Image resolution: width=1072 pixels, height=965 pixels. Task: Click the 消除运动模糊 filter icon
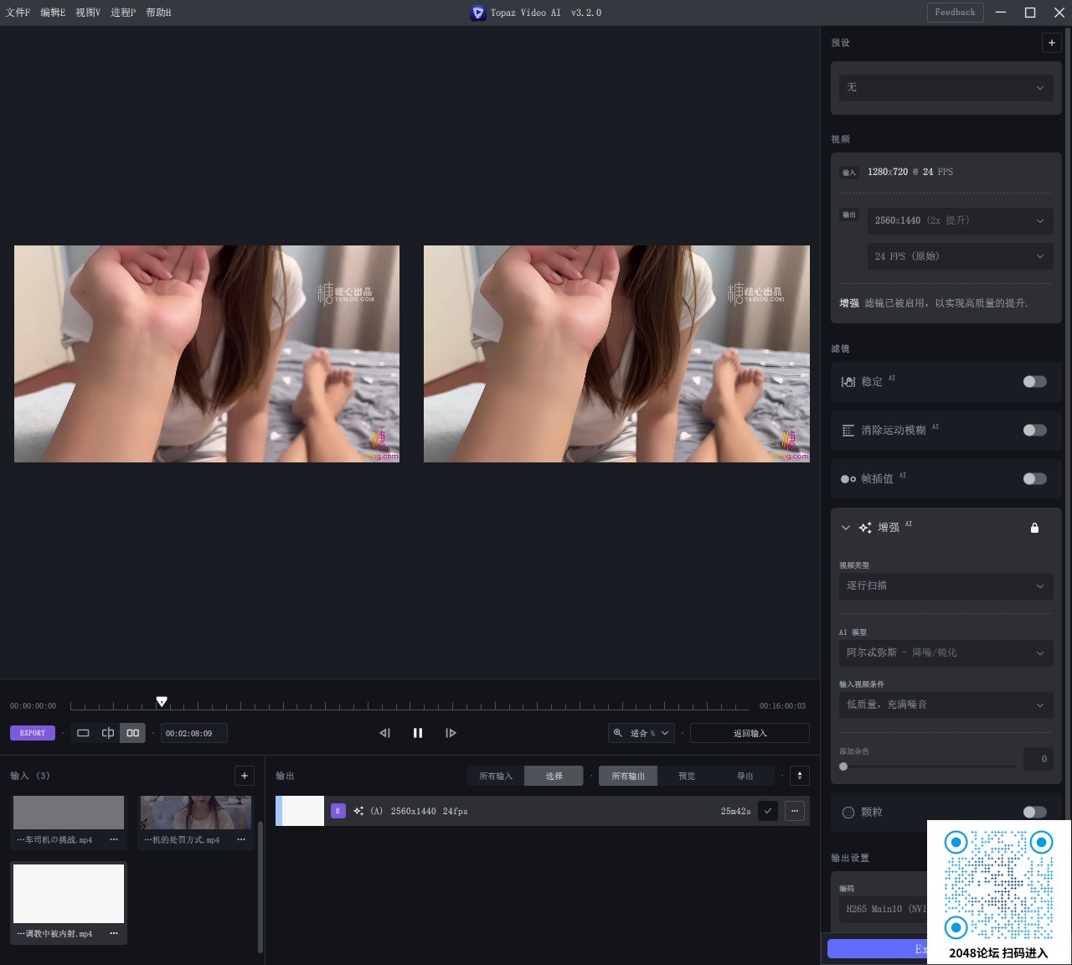pos(848,431)
